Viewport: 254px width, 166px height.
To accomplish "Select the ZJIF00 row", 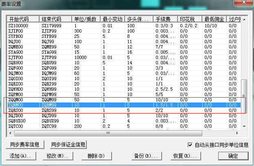I will [124, 31].
